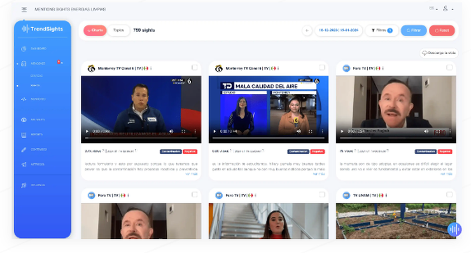Seek the progress bar of the Foro TV video with controls
The height and width of the screenshot is (253, 471).
coord(396,138)
